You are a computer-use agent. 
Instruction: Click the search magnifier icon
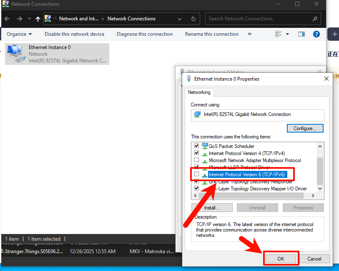coord(315,19)
